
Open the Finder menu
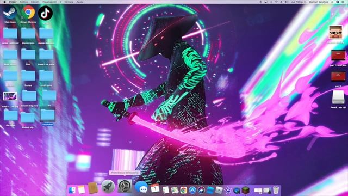[x=13, y=2]
